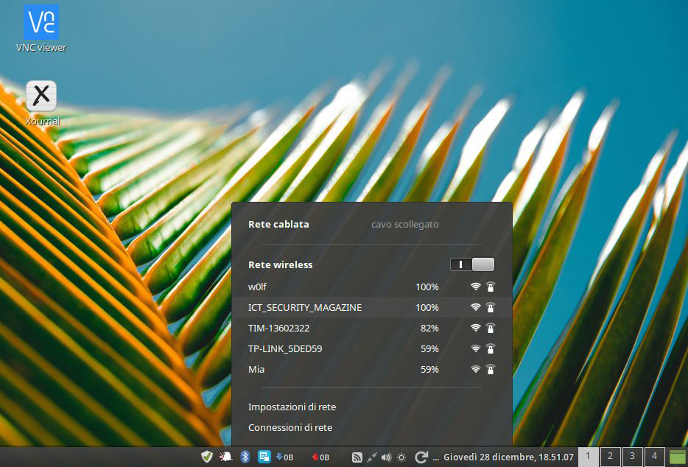688x467 pixels.
Task: Open the calendar from Giovedì 28 dicembre clock
Action: [x=508, y=457]
